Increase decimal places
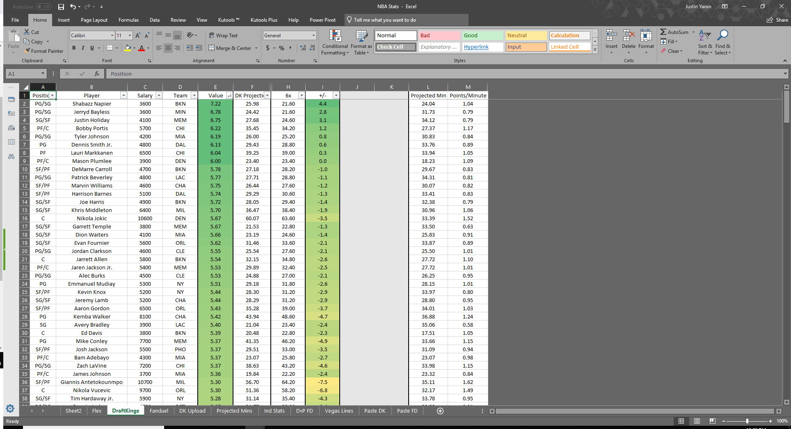The width and height of the screenshot is (791, 429). 303,48
